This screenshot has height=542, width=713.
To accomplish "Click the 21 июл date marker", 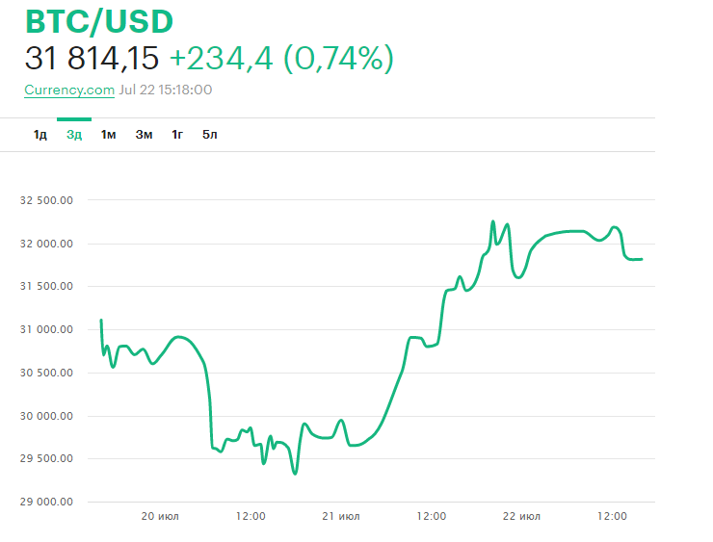I will (x=341, y=517).
